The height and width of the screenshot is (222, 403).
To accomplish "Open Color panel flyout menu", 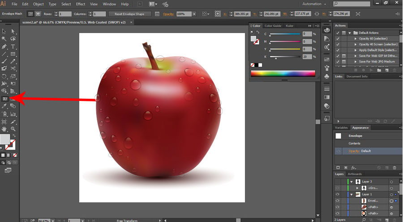I will pyautogui.click(x=317, y=25).
